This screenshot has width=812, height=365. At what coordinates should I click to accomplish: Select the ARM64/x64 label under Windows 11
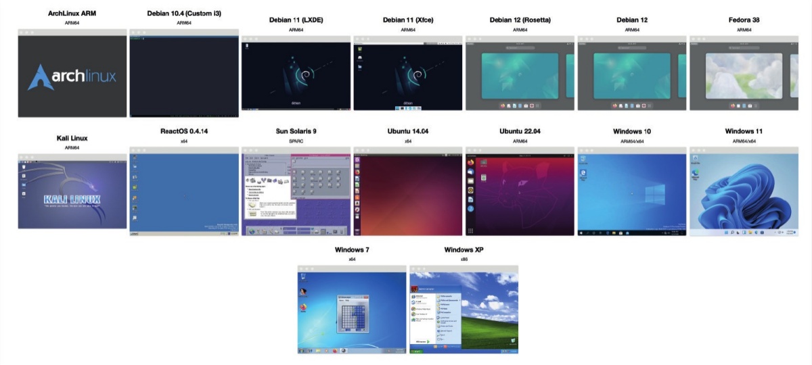(x=744, y=141)
